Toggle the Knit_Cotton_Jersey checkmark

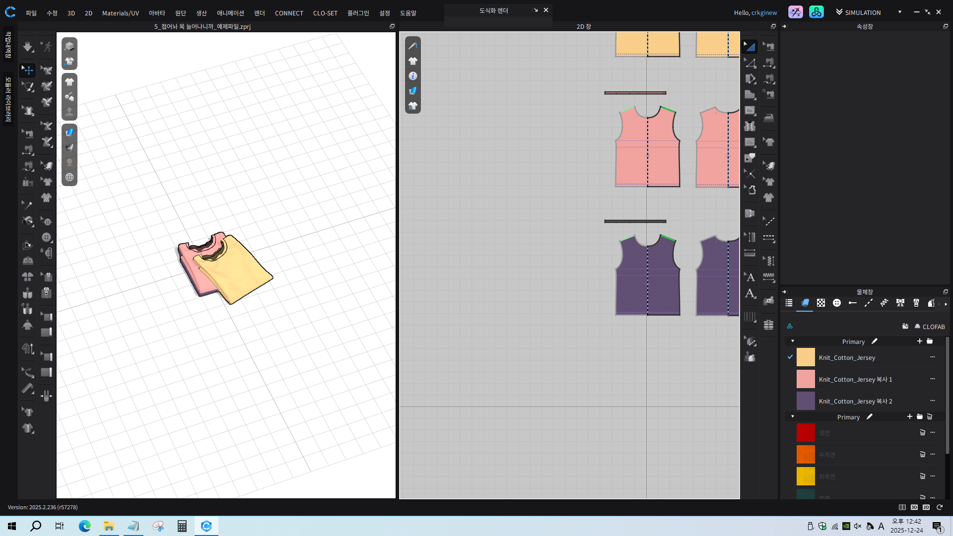coord(790,357)
